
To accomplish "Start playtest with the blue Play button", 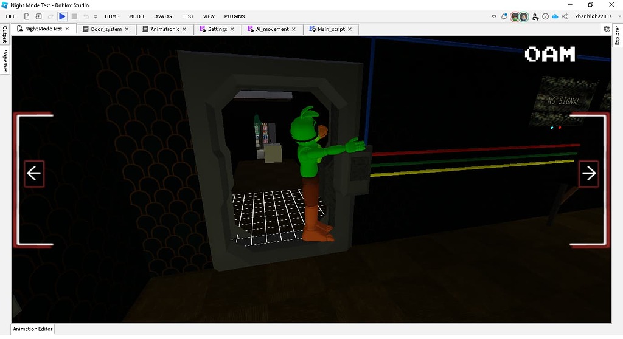I will coord(62,16).
